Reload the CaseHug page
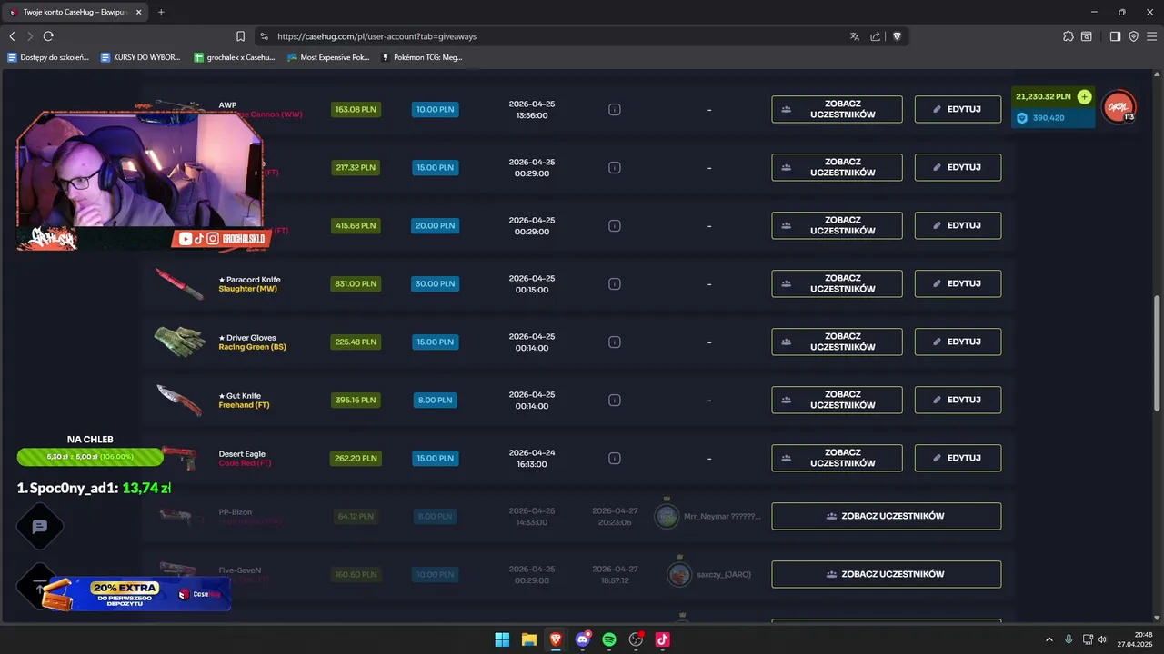This screenshot has width=1164, height=654. 48,36
